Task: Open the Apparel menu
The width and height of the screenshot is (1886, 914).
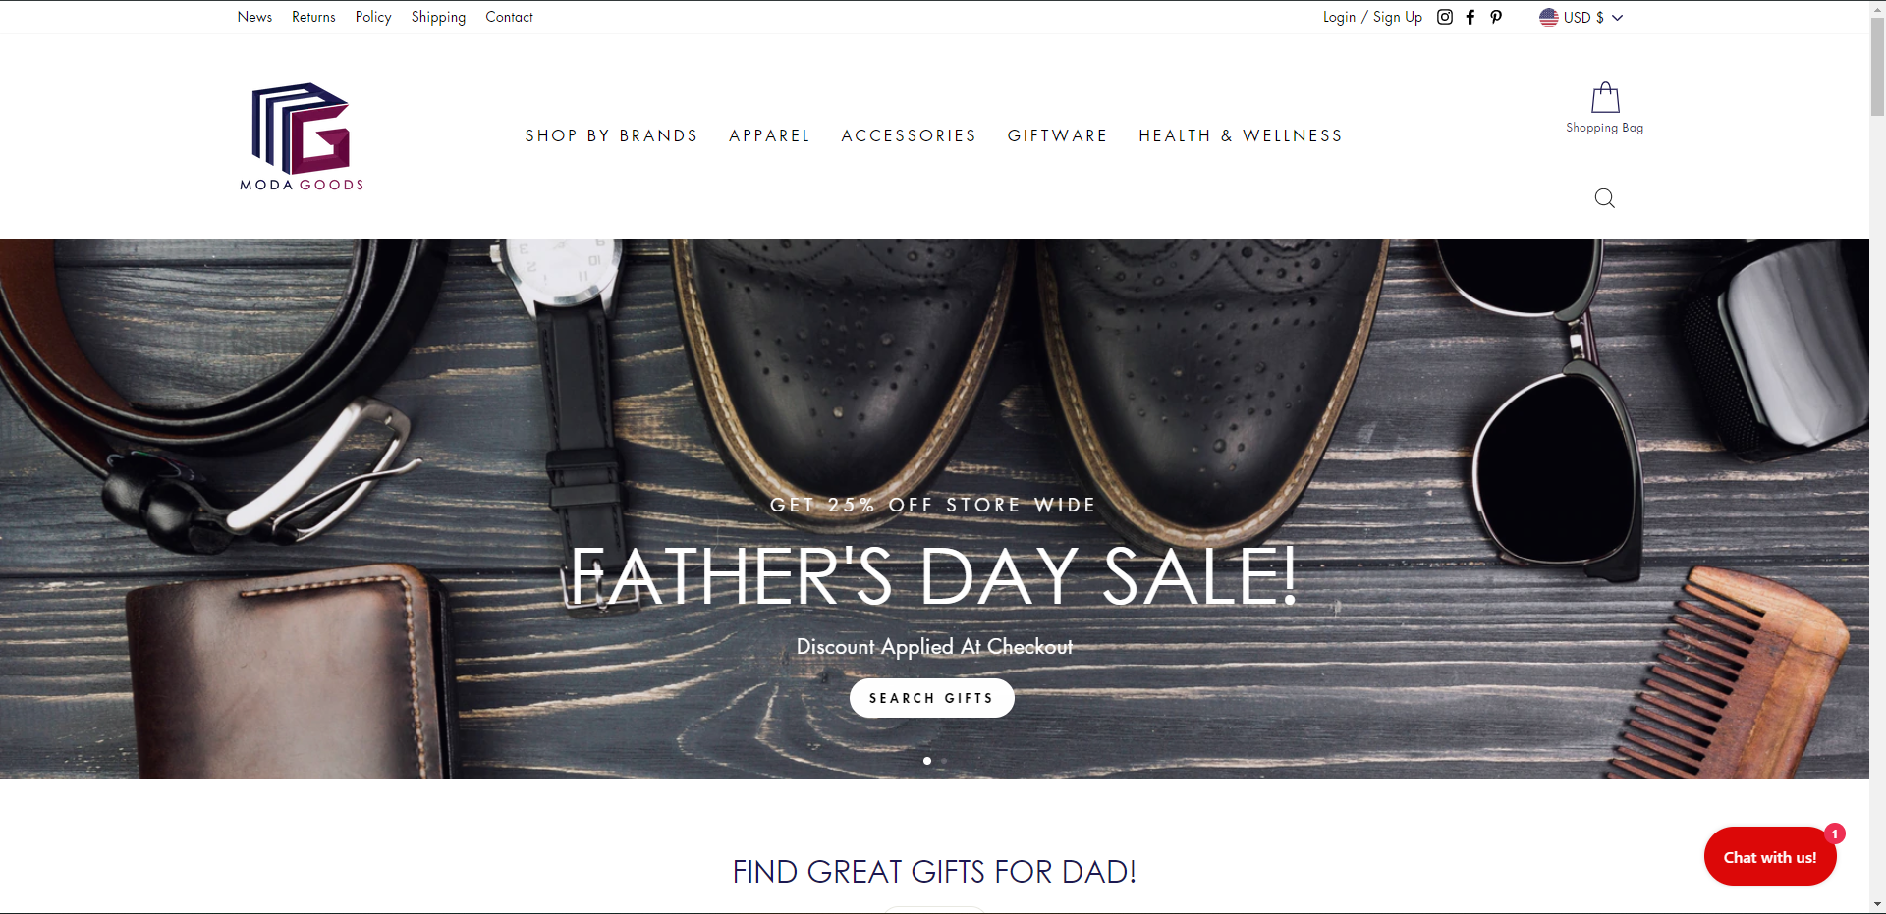Action: tap(769, 135)
